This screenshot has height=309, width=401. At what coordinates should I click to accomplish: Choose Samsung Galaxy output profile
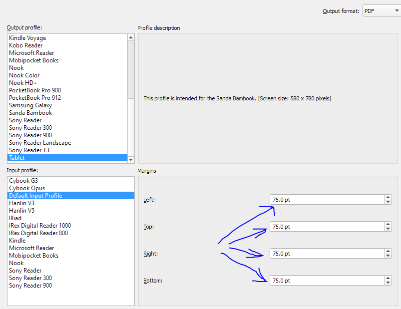[x=67, y=105]
